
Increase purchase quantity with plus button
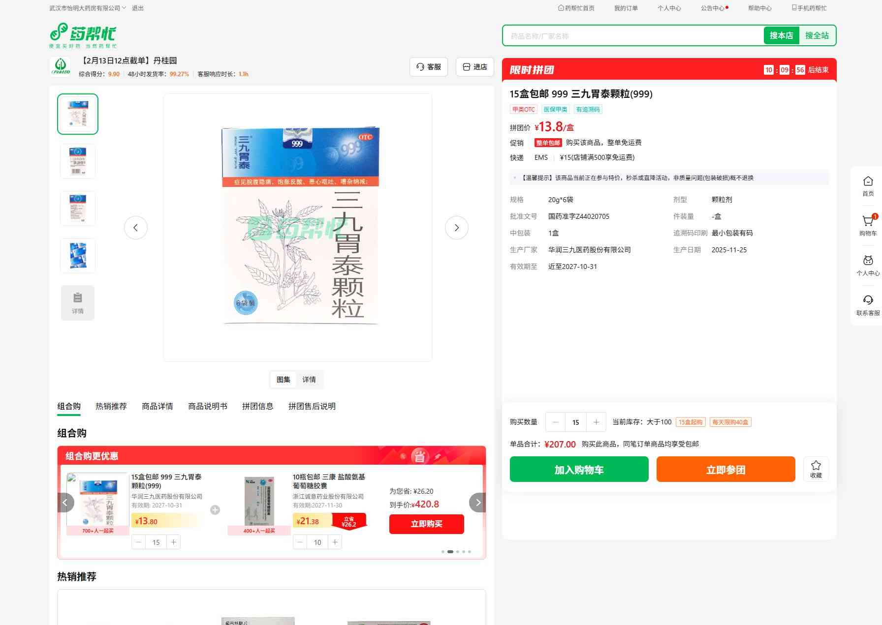[x=596, y=422]
